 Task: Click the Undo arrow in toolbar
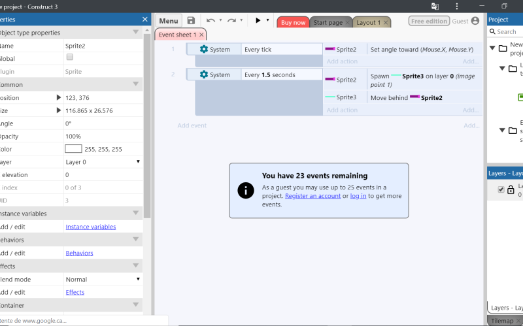tap(211, 21)
